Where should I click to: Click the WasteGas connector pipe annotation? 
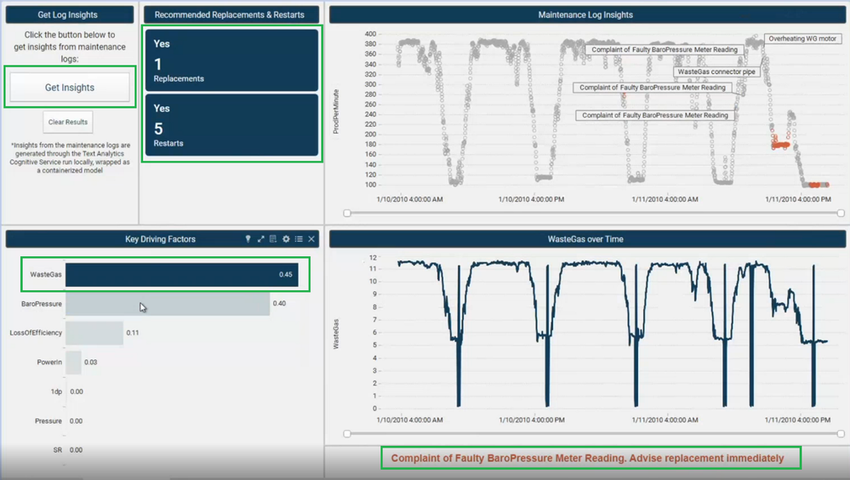[716, 71]
